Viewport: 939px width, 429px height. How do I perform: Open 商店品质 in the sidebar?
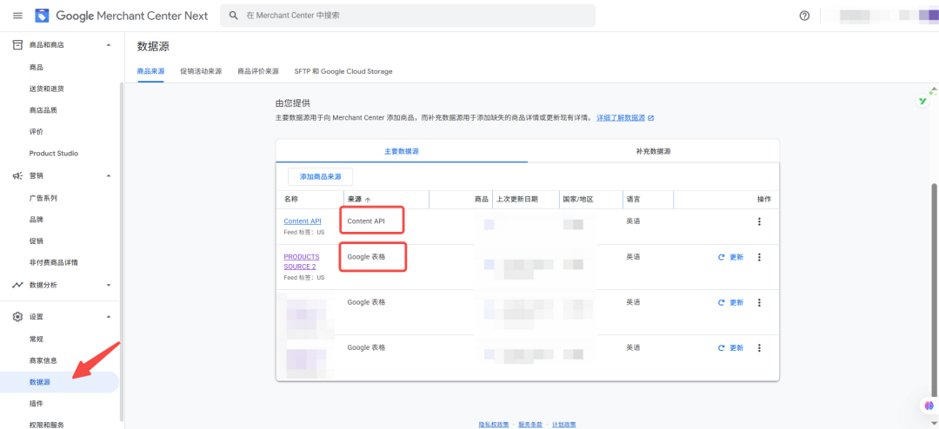tap(43, 110)
